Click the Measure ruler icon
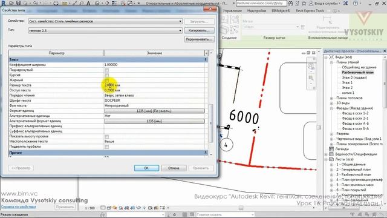The height and width of the screenshot is (218, 387). [65, 3]
